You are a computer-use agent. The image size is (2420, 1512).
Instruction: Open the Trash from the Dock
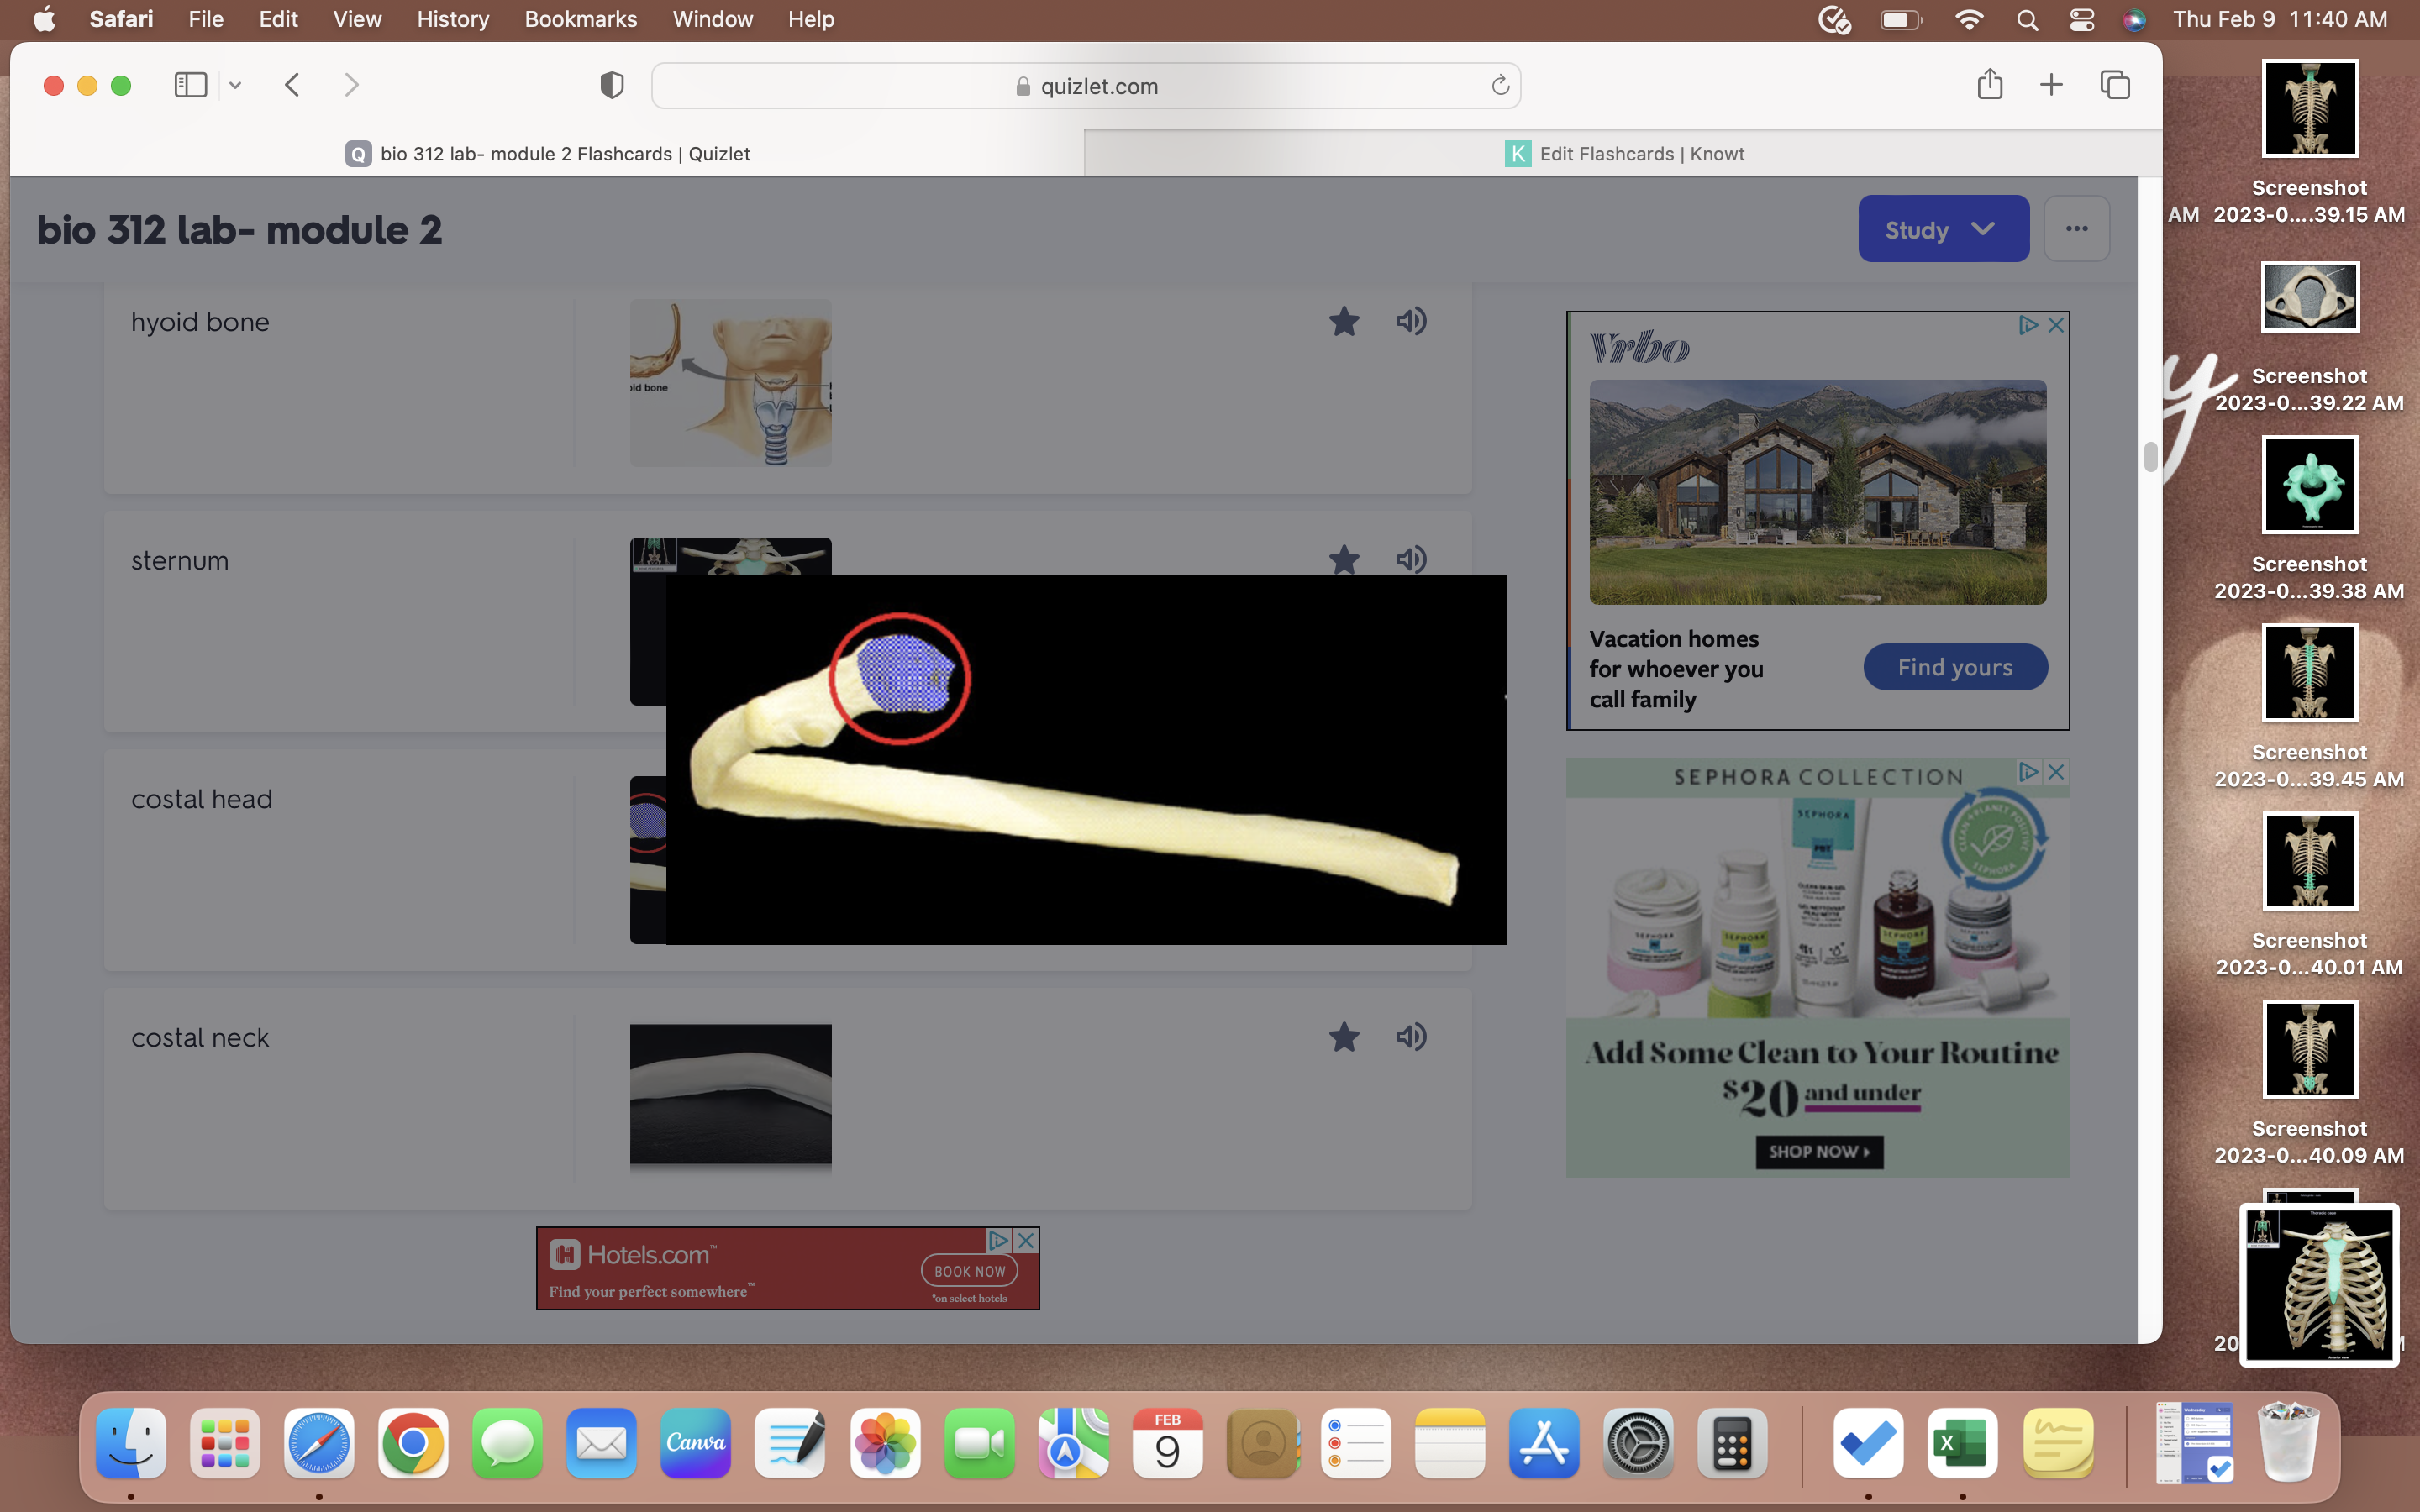pyautogui.click(x=2289, y=1443)
